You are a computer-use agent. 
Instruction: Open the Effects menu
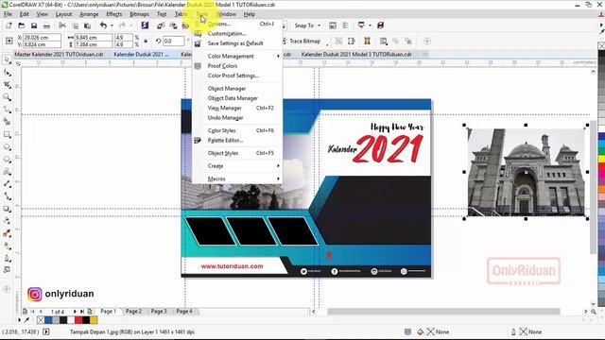[x=113, y=14]
